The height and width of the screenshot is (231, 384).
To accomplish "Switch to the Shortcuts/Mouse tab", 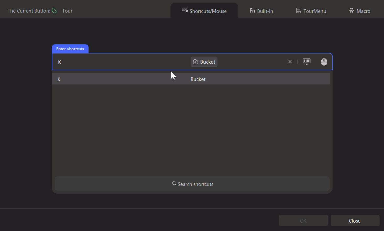I will (208, 11).
